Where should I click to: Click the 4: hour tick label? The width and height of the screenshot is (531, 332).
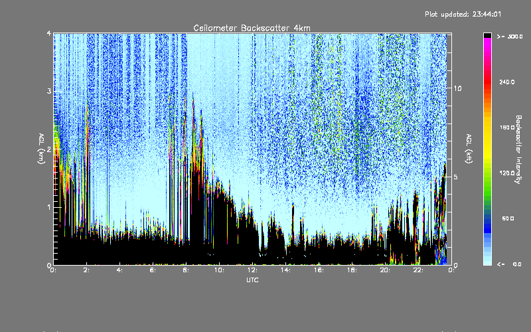(x=120, y=270)
